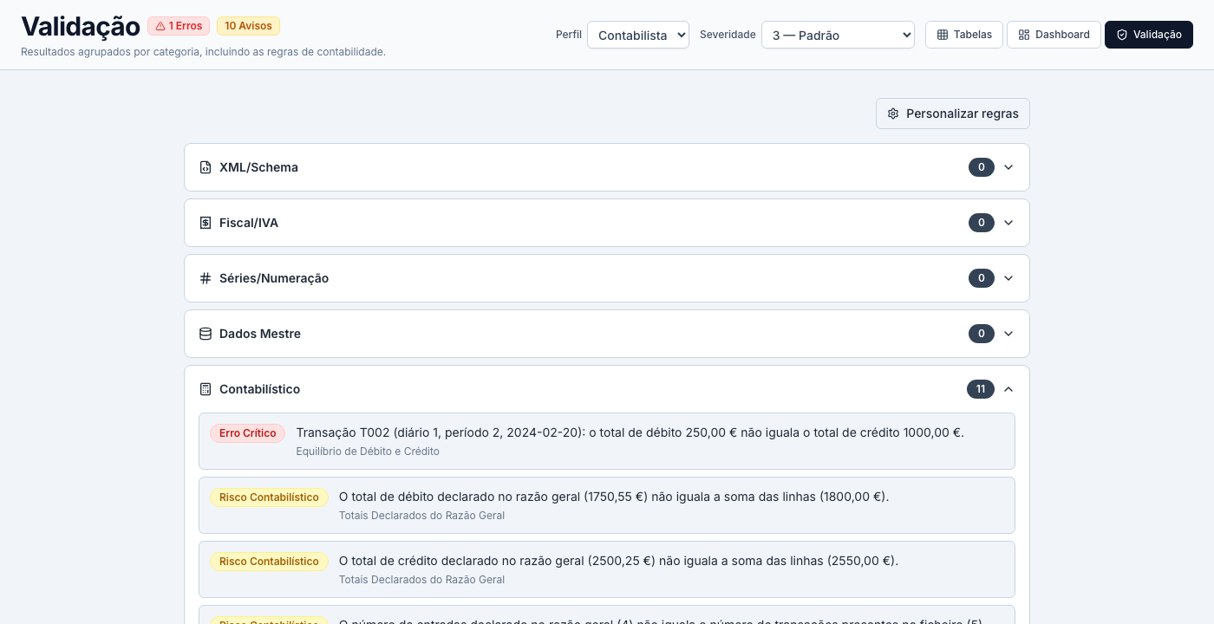The height and width of the screenshot is (624, 1214).
Task: Click the shield icon on Validação button
Action: pyautogui.click(x=1122, y=35)
